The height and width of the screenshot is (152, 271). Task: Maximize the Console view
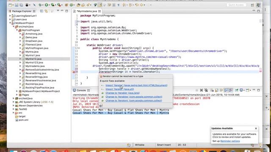259,90
